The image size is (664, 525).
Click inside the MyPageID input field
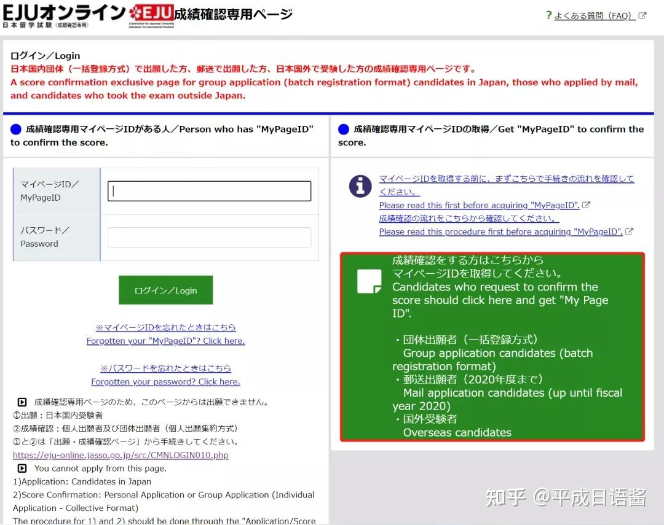coord(209,190)
